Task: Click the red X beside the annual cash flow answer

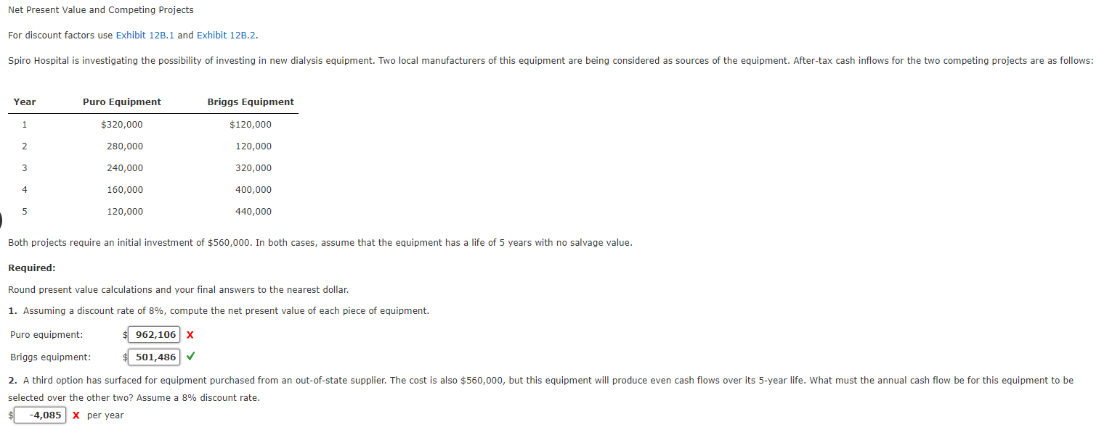Action: coord(76,415)
